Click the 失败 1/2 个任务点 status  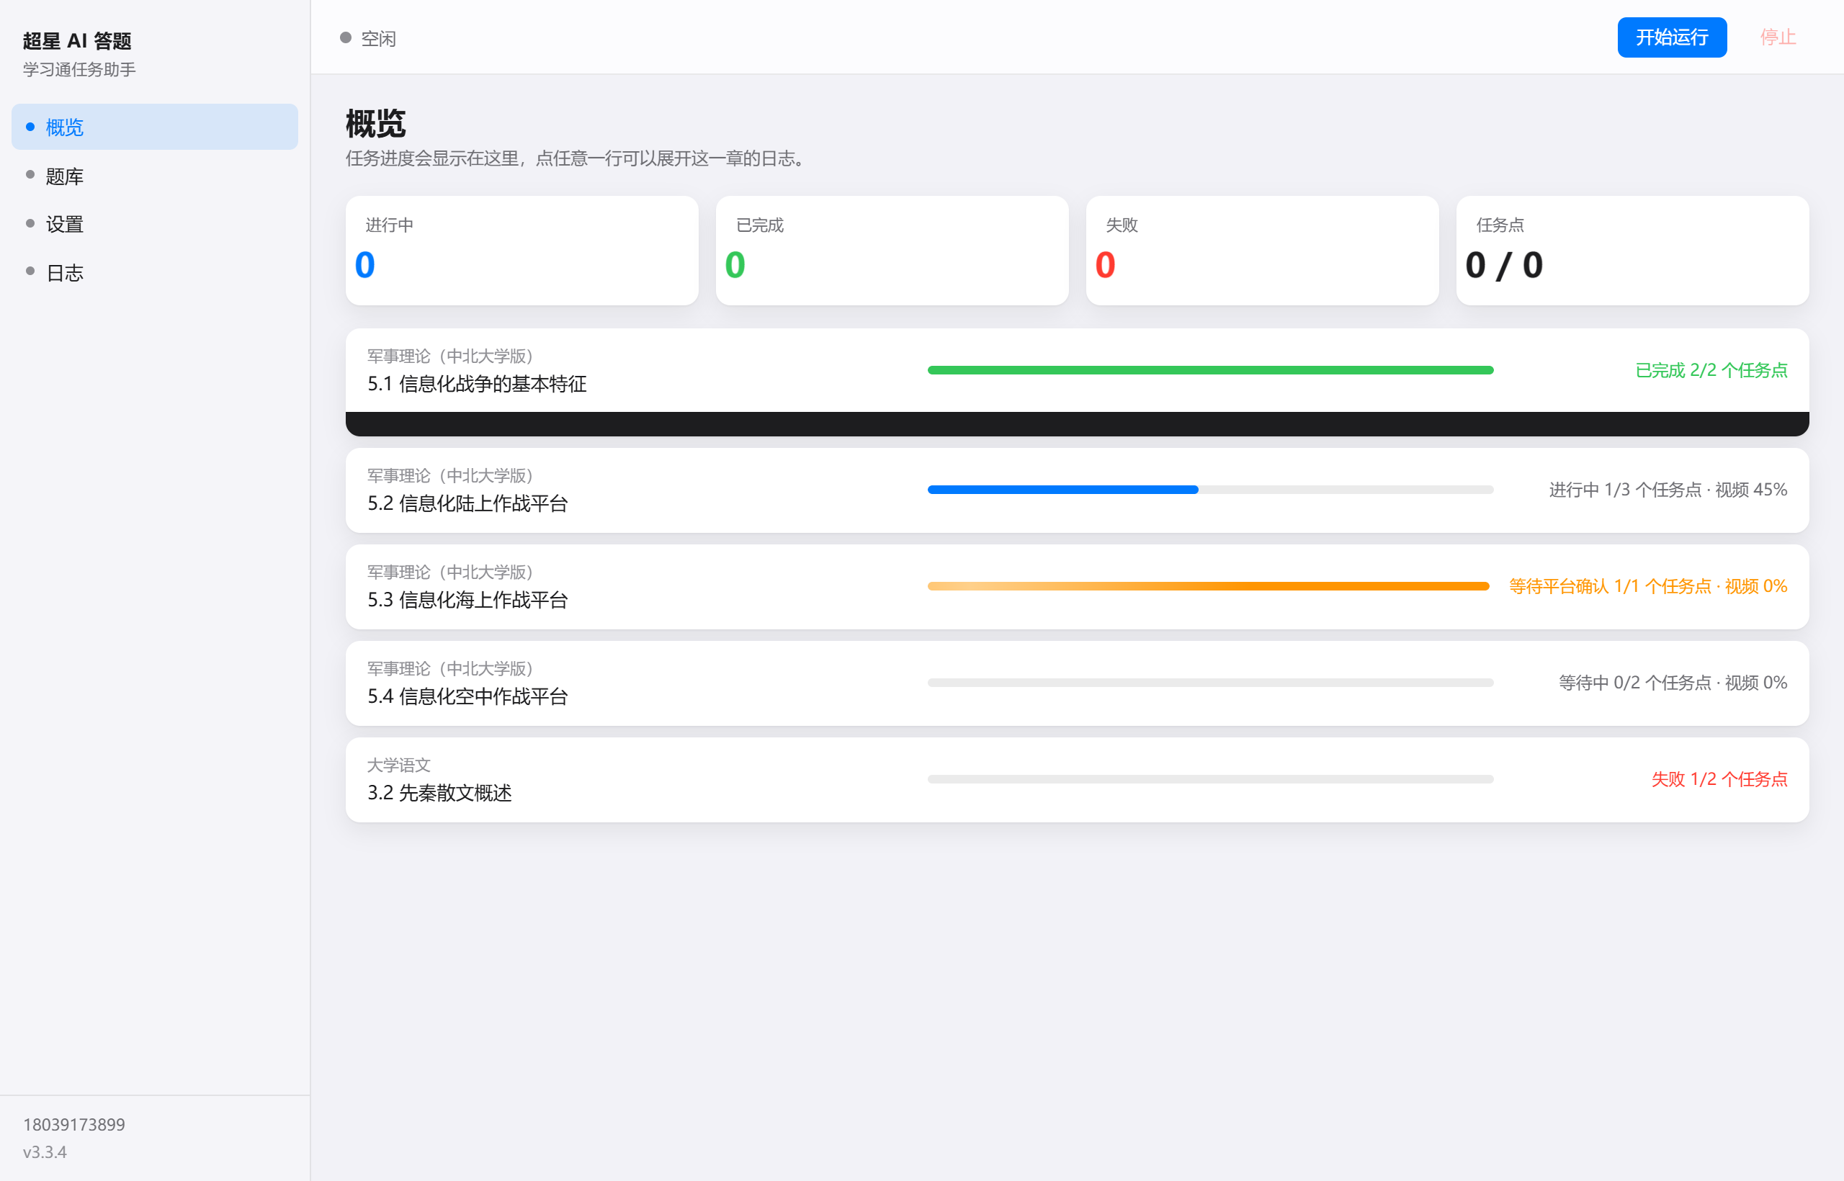(1719, 780)
